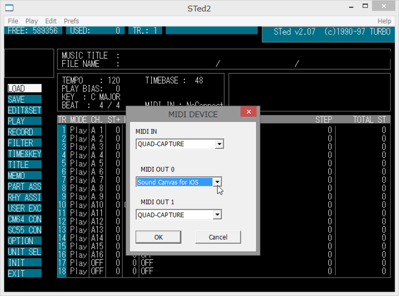This screenshot has height=296, width=399.
Task: Select the TITLE command
Action: (24, 165)
